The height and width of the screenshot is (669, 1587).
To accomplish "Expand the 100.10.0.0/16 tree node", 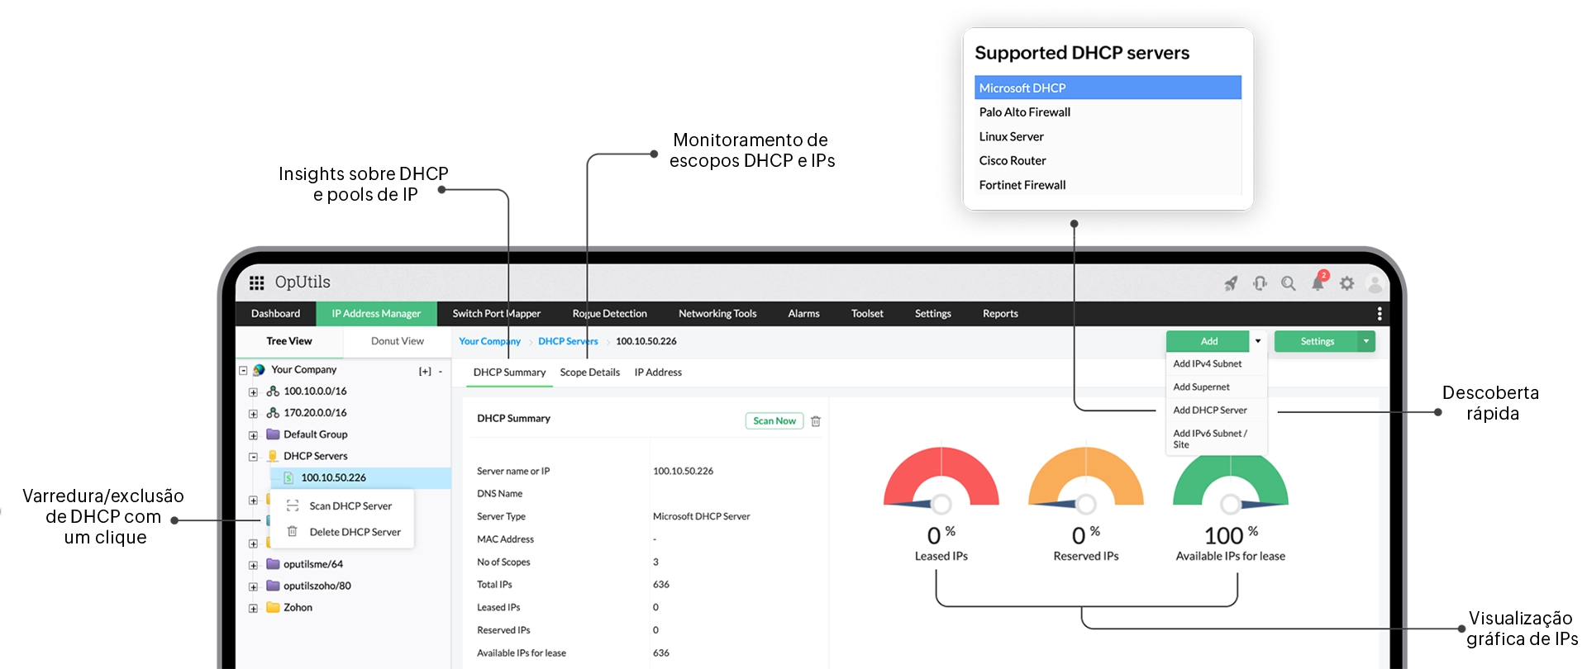I will pos(253,392).
